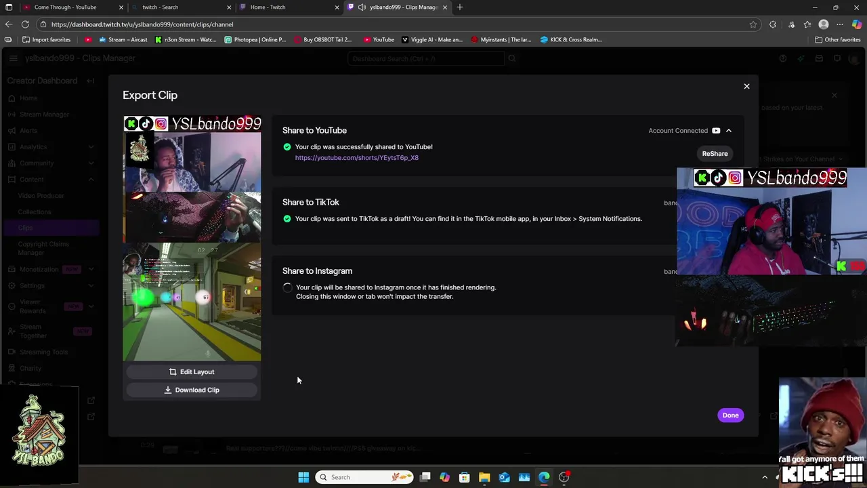Collapse the Share to YouTube section

[x=729, y=131]
